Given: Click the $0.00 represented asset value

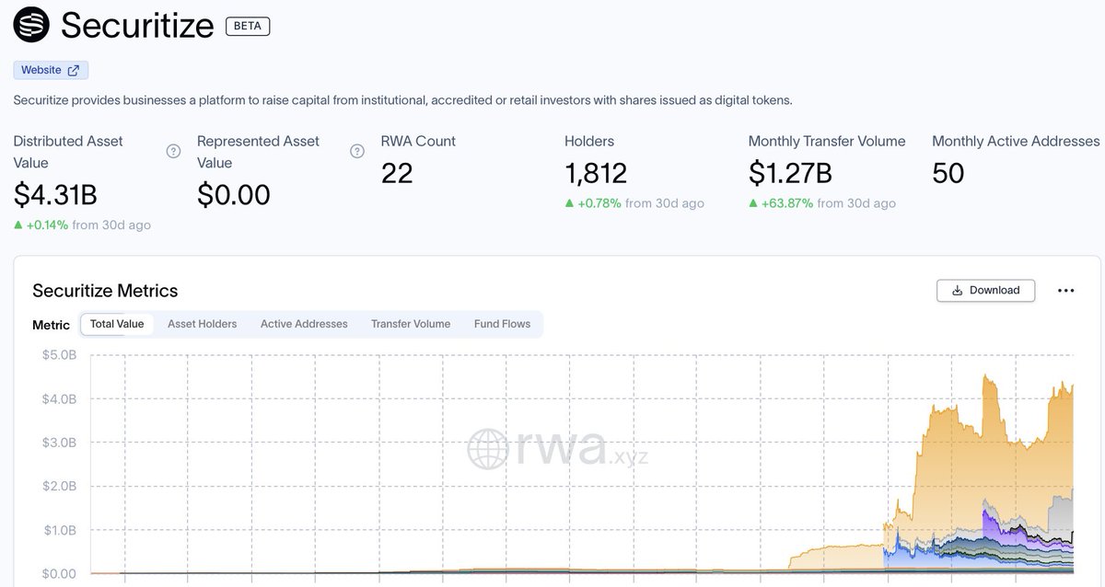Looking at the screenshot, I should click(x=234, y=195).
